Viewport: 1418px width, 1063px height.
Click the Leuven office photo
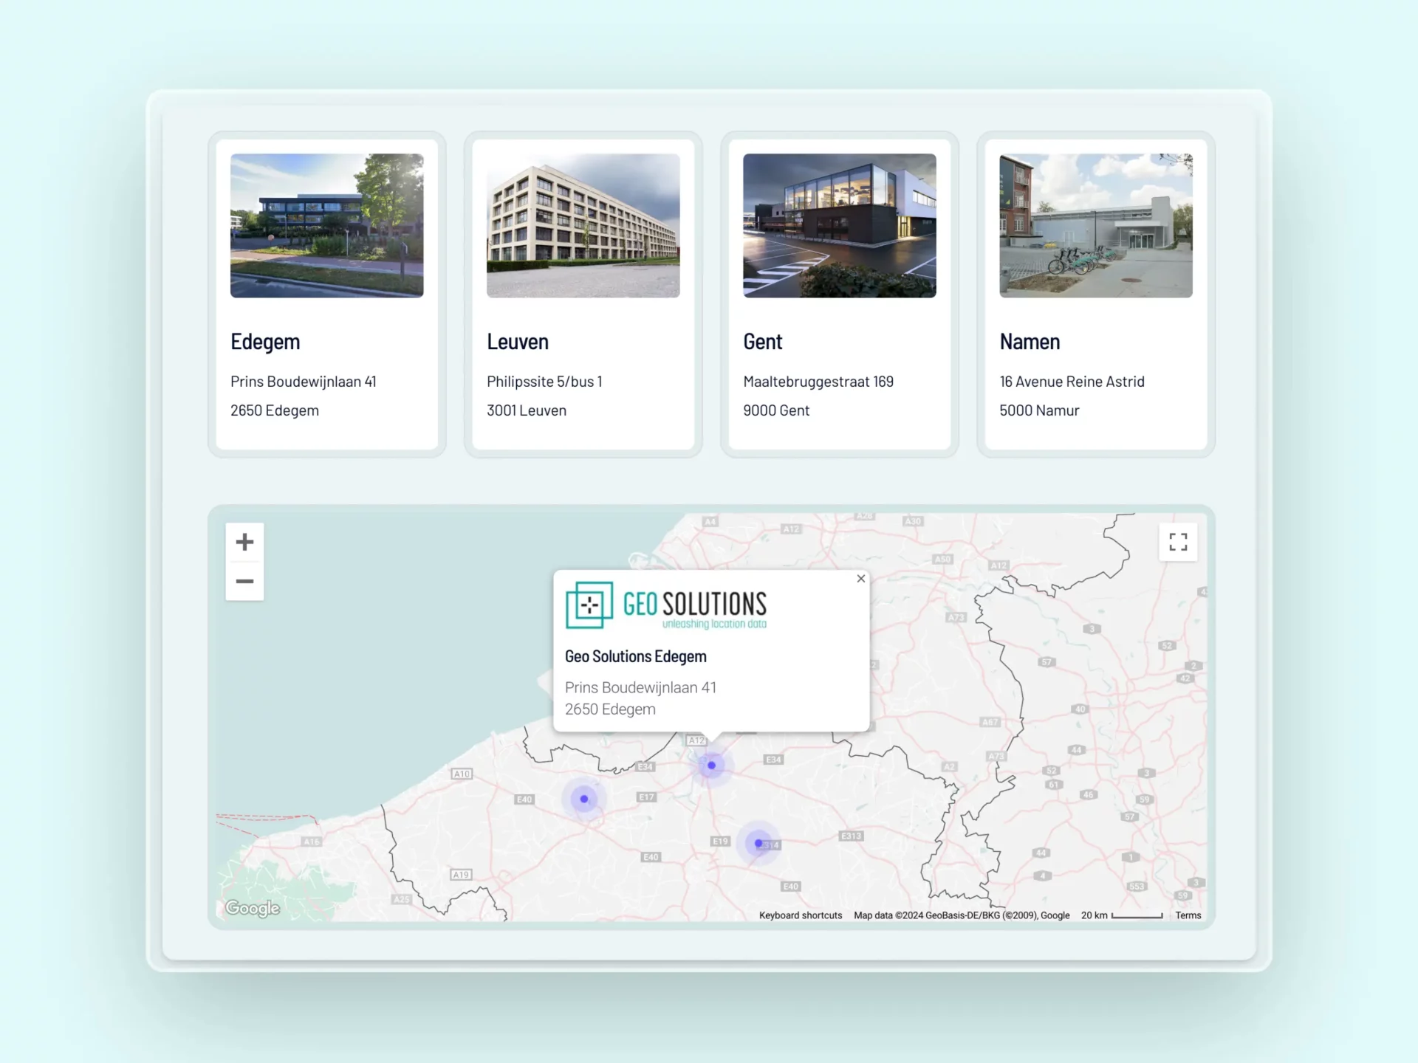tap(583, 225)
